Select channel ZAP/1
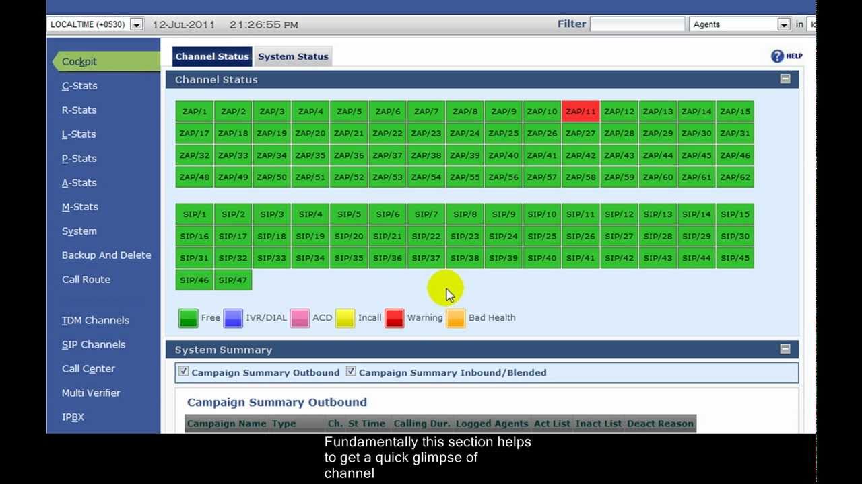862x484 pixels. pos(195,111)
